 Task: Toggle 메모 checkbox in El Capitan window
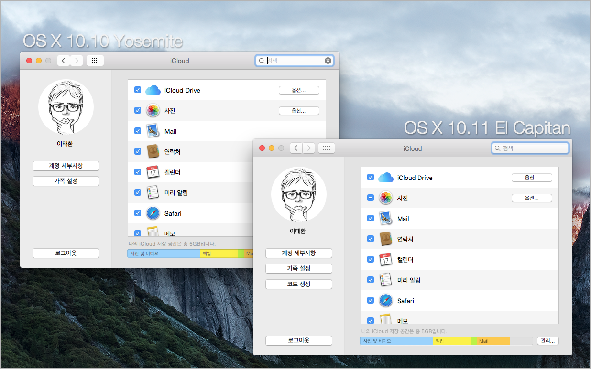(x=371, y=320)
